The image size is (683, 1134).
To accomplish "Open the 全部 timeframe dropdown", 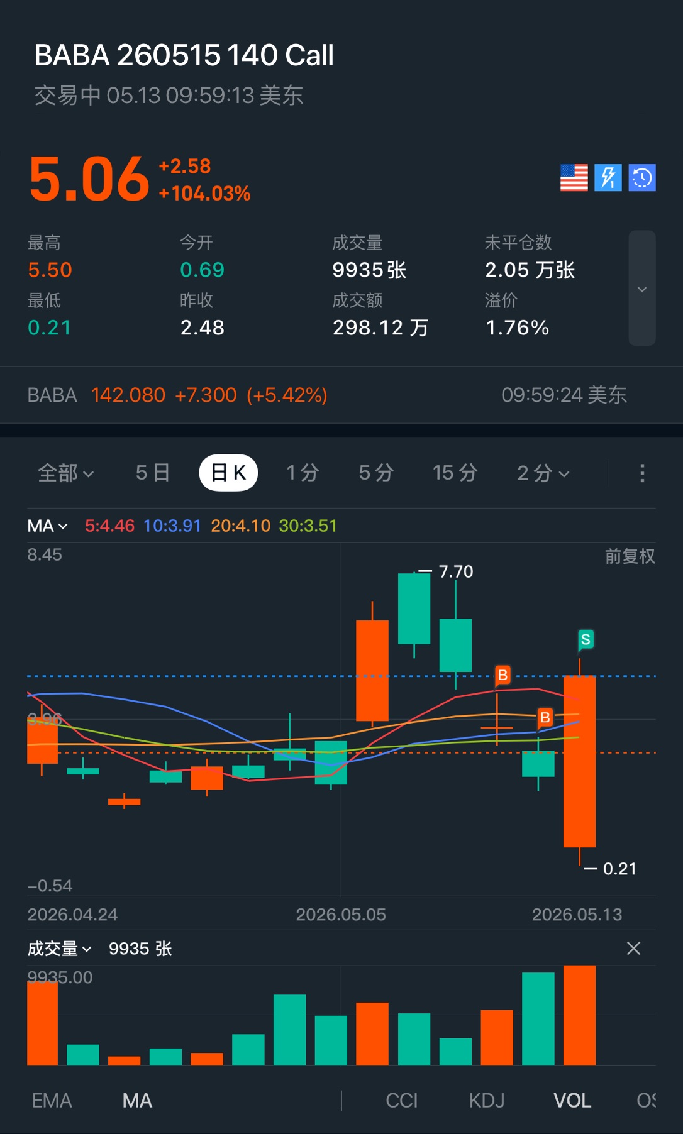I will click(x=66, y=473).
